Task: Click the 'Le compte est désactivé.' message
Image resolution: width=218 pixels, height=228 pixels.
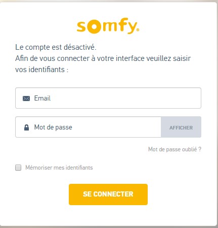Action: [56, 47]
